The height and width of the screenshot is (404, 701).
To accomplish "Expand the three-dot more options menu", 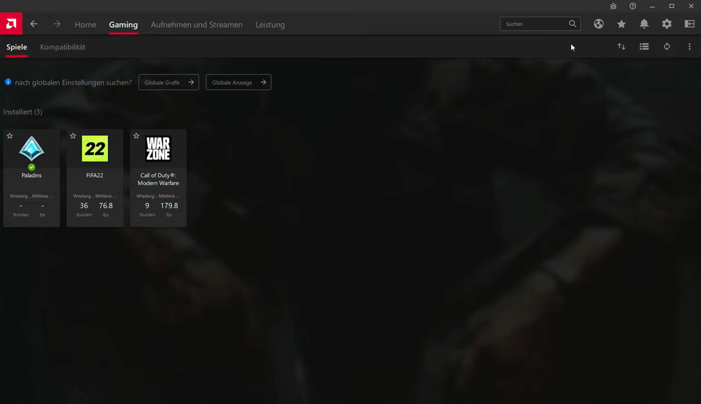I will point(689,47).
